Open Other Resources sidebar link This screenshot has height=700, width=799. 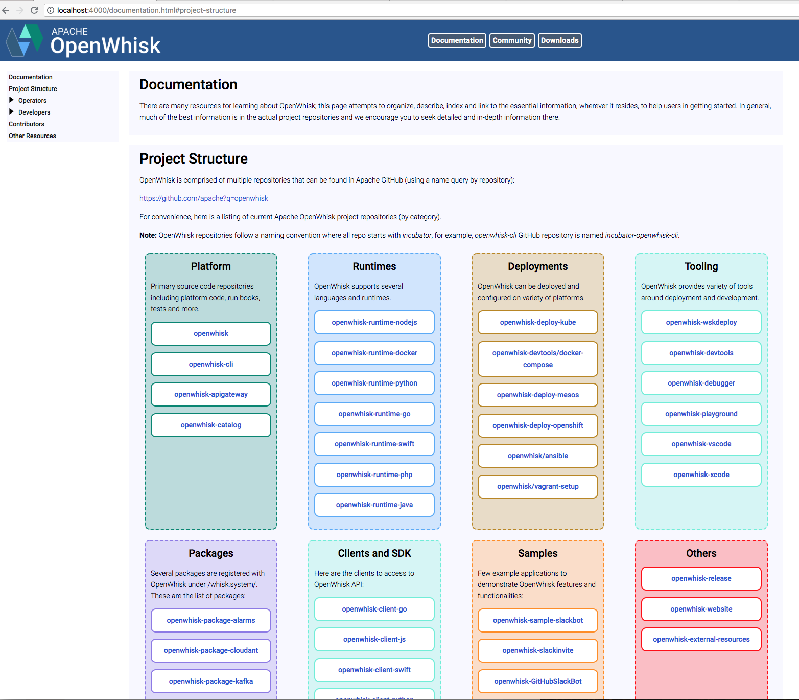pyautogui.click(x=32, y=136)
